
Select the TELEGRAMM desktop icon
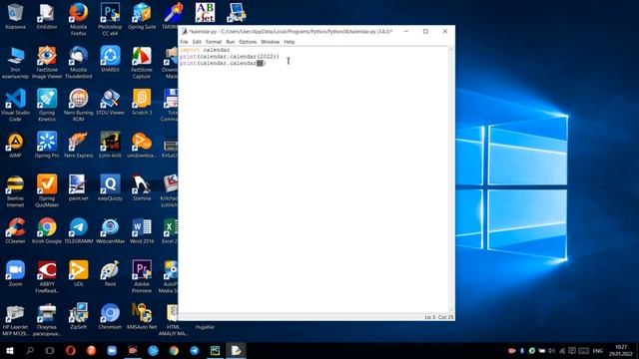[x=78, y=230]
